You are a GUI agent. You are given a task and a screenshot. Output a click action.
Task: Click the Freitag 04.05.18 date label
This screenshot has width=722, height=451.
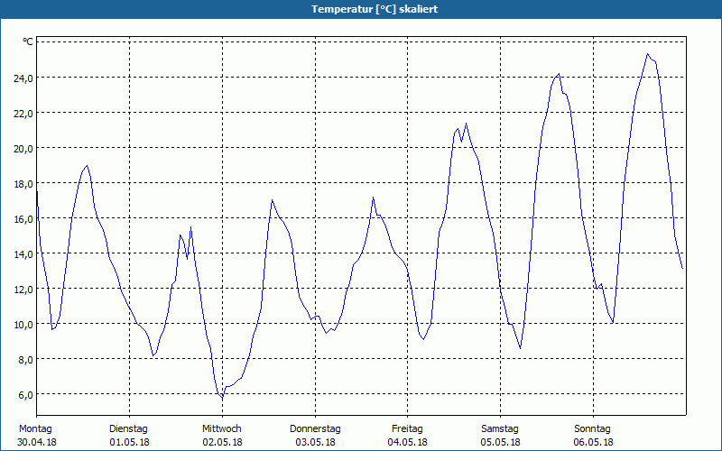(408, 436)
